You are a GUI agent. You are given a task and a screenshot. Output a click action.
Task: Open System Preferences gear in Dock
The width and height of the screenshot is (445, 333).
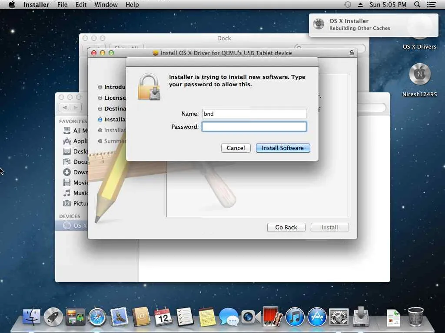(339, 317)
